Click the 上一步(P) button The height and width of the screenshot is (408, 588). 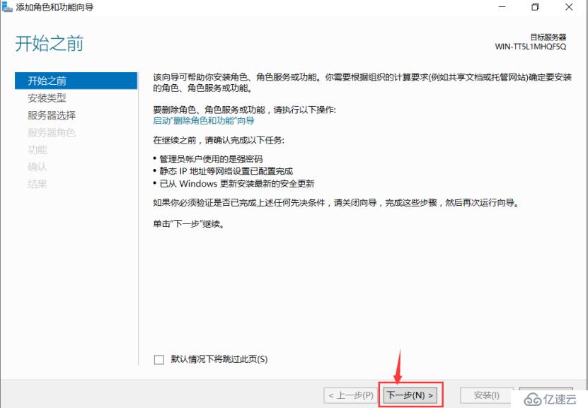(x=351, y=395)
